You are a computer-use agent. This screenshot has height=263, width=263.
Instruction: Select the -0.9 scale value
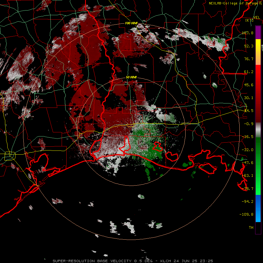tap(249, 124)
